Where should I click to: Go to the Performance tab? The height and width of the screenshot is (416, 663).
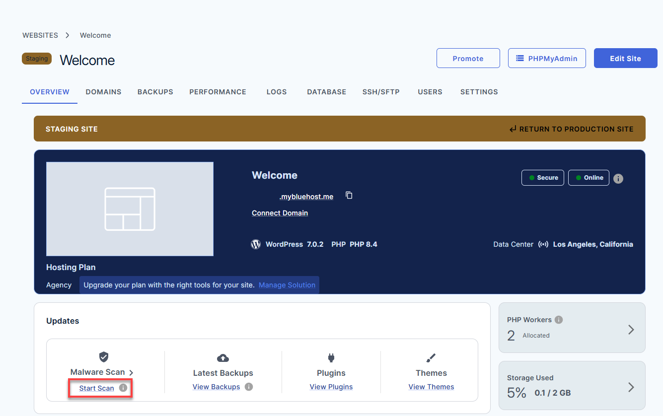click(x=218, y=92)
